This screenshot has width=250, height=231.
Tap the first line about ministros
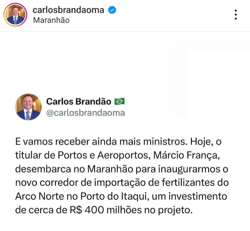click(x=118, y=141)
